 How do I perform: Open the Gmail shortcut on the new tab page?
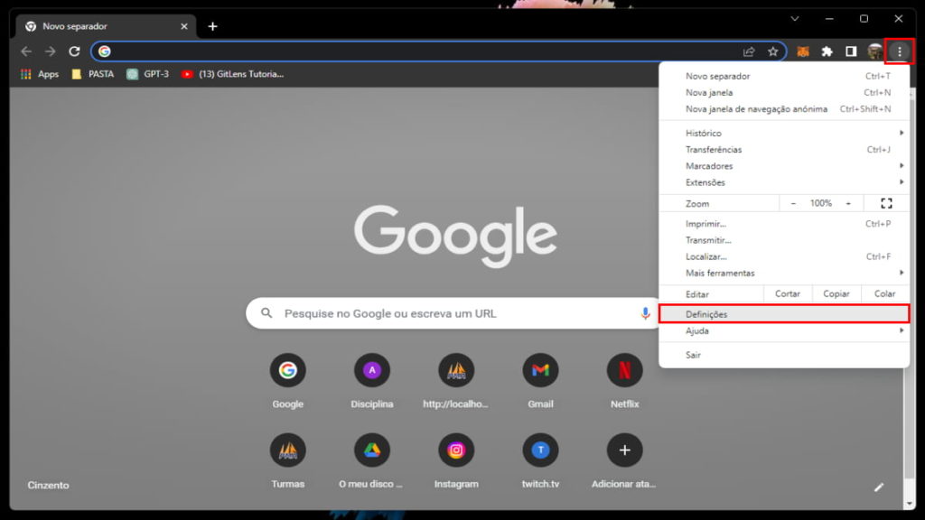tap(539, 370)
